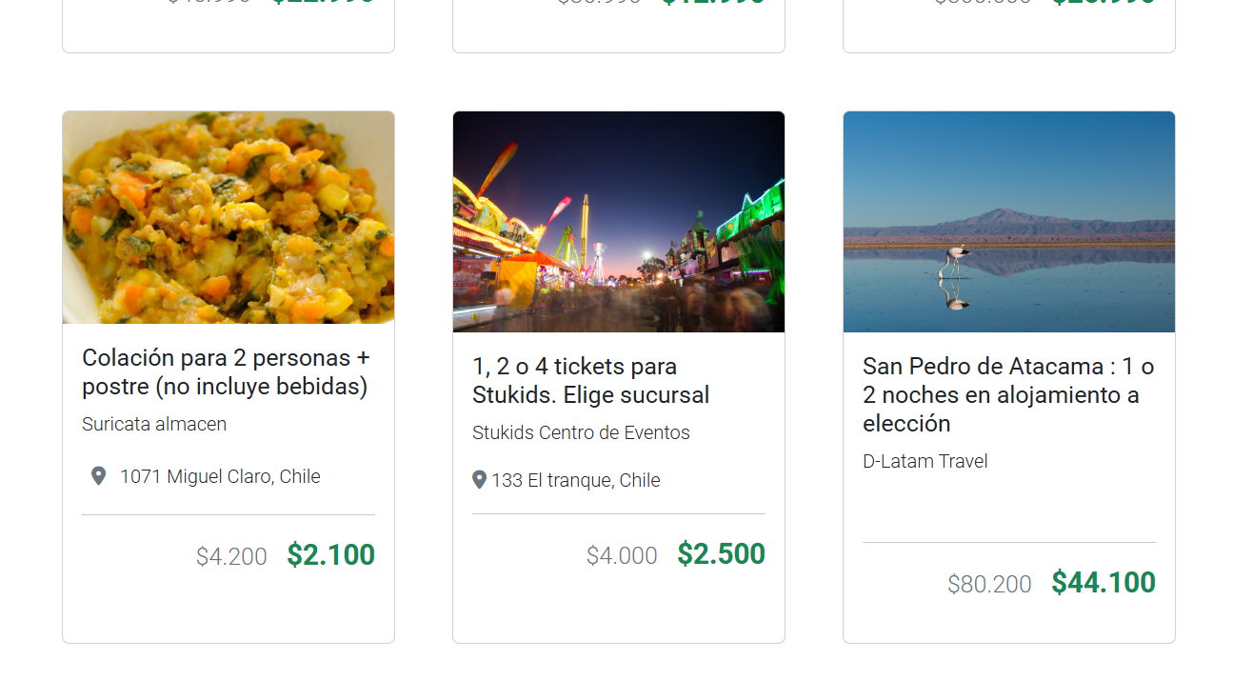Click the $44.100 discounted price
1233x681 pixels.
(x=1103, y=583)
